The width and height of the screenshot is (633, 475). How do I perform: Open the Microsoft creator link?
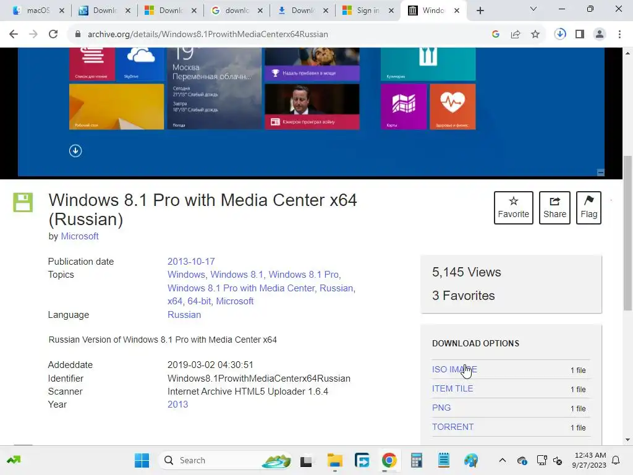[80, 236]
